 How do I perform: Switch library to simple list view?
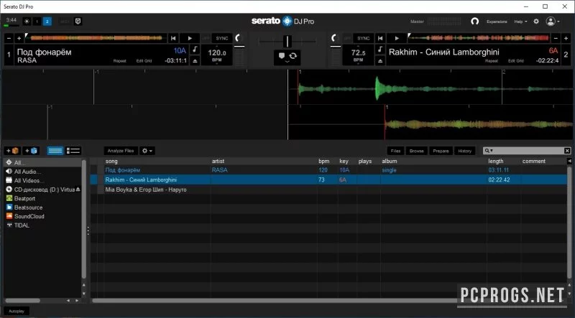point(55,151)
